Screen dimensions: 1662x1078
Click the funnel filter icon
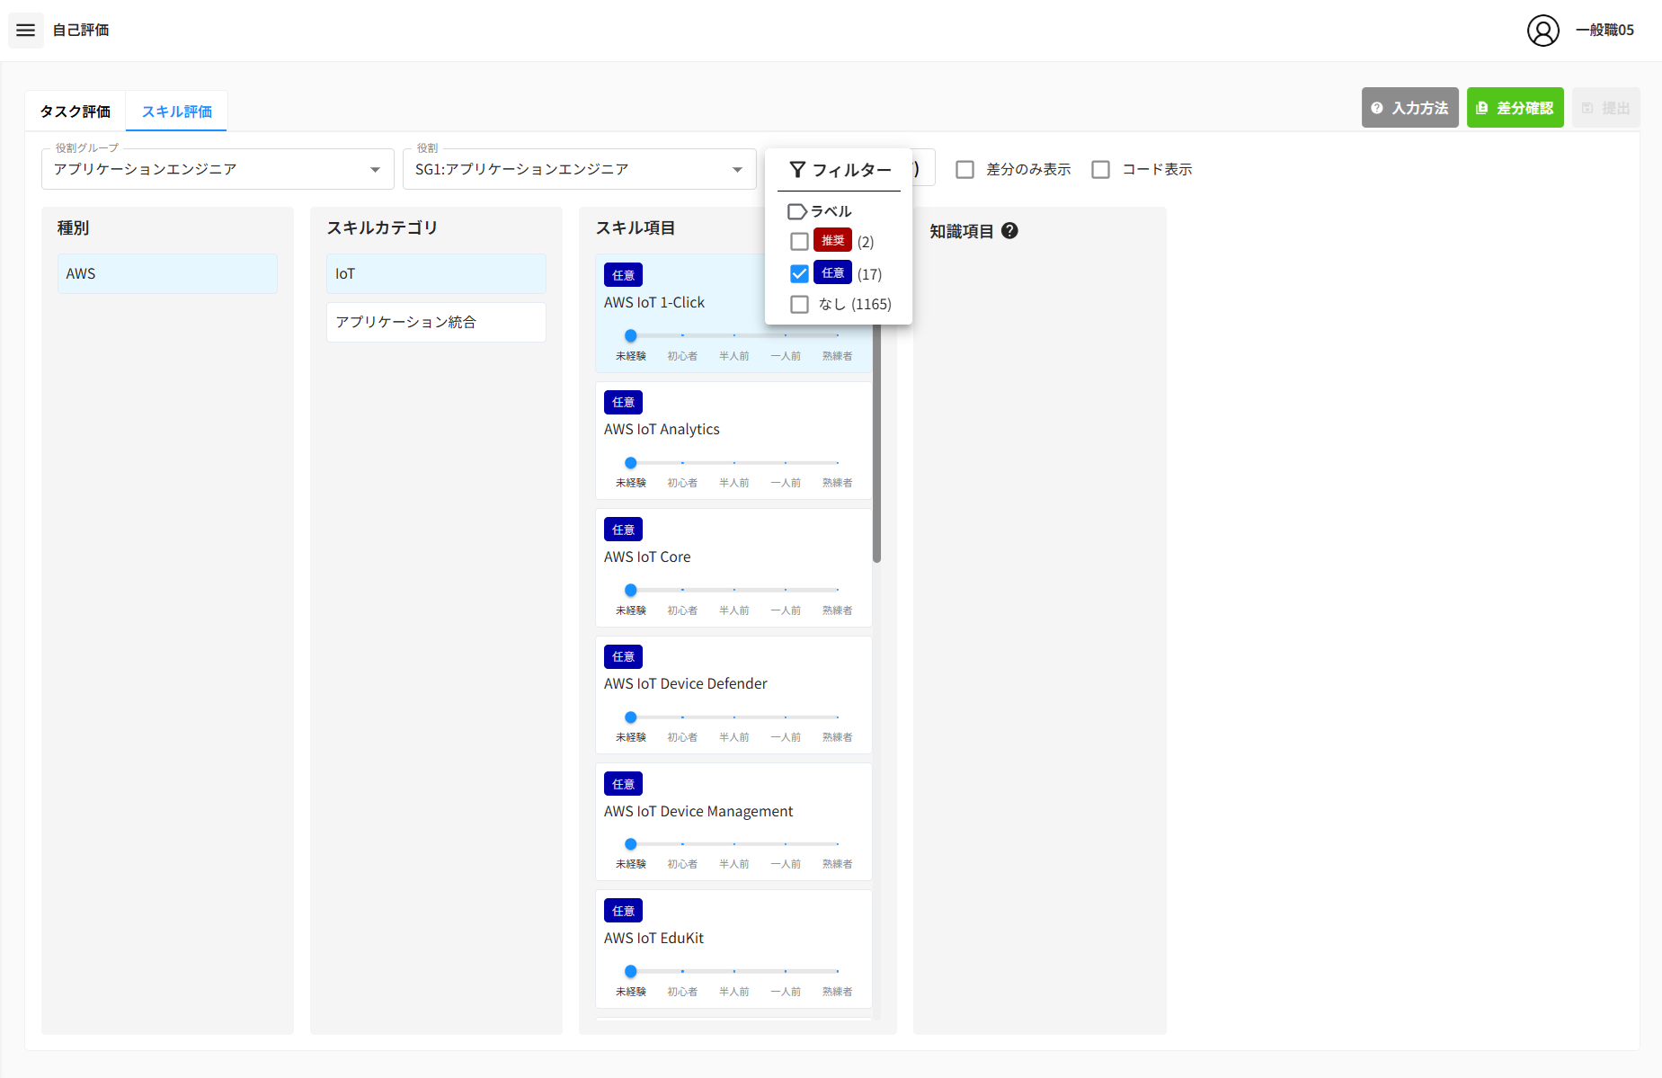pos(797,170)
